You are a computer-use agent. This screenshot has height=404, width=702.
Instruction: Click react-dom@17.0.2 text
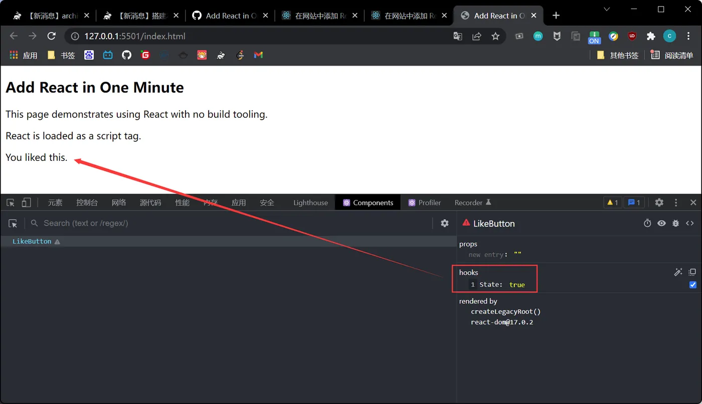(x=502, y=322)
